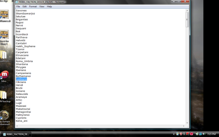Click the REBEL_FACTION_DE... taskbar button
Viewport: 219px width, 137px height.
click(x=16, y=134)
